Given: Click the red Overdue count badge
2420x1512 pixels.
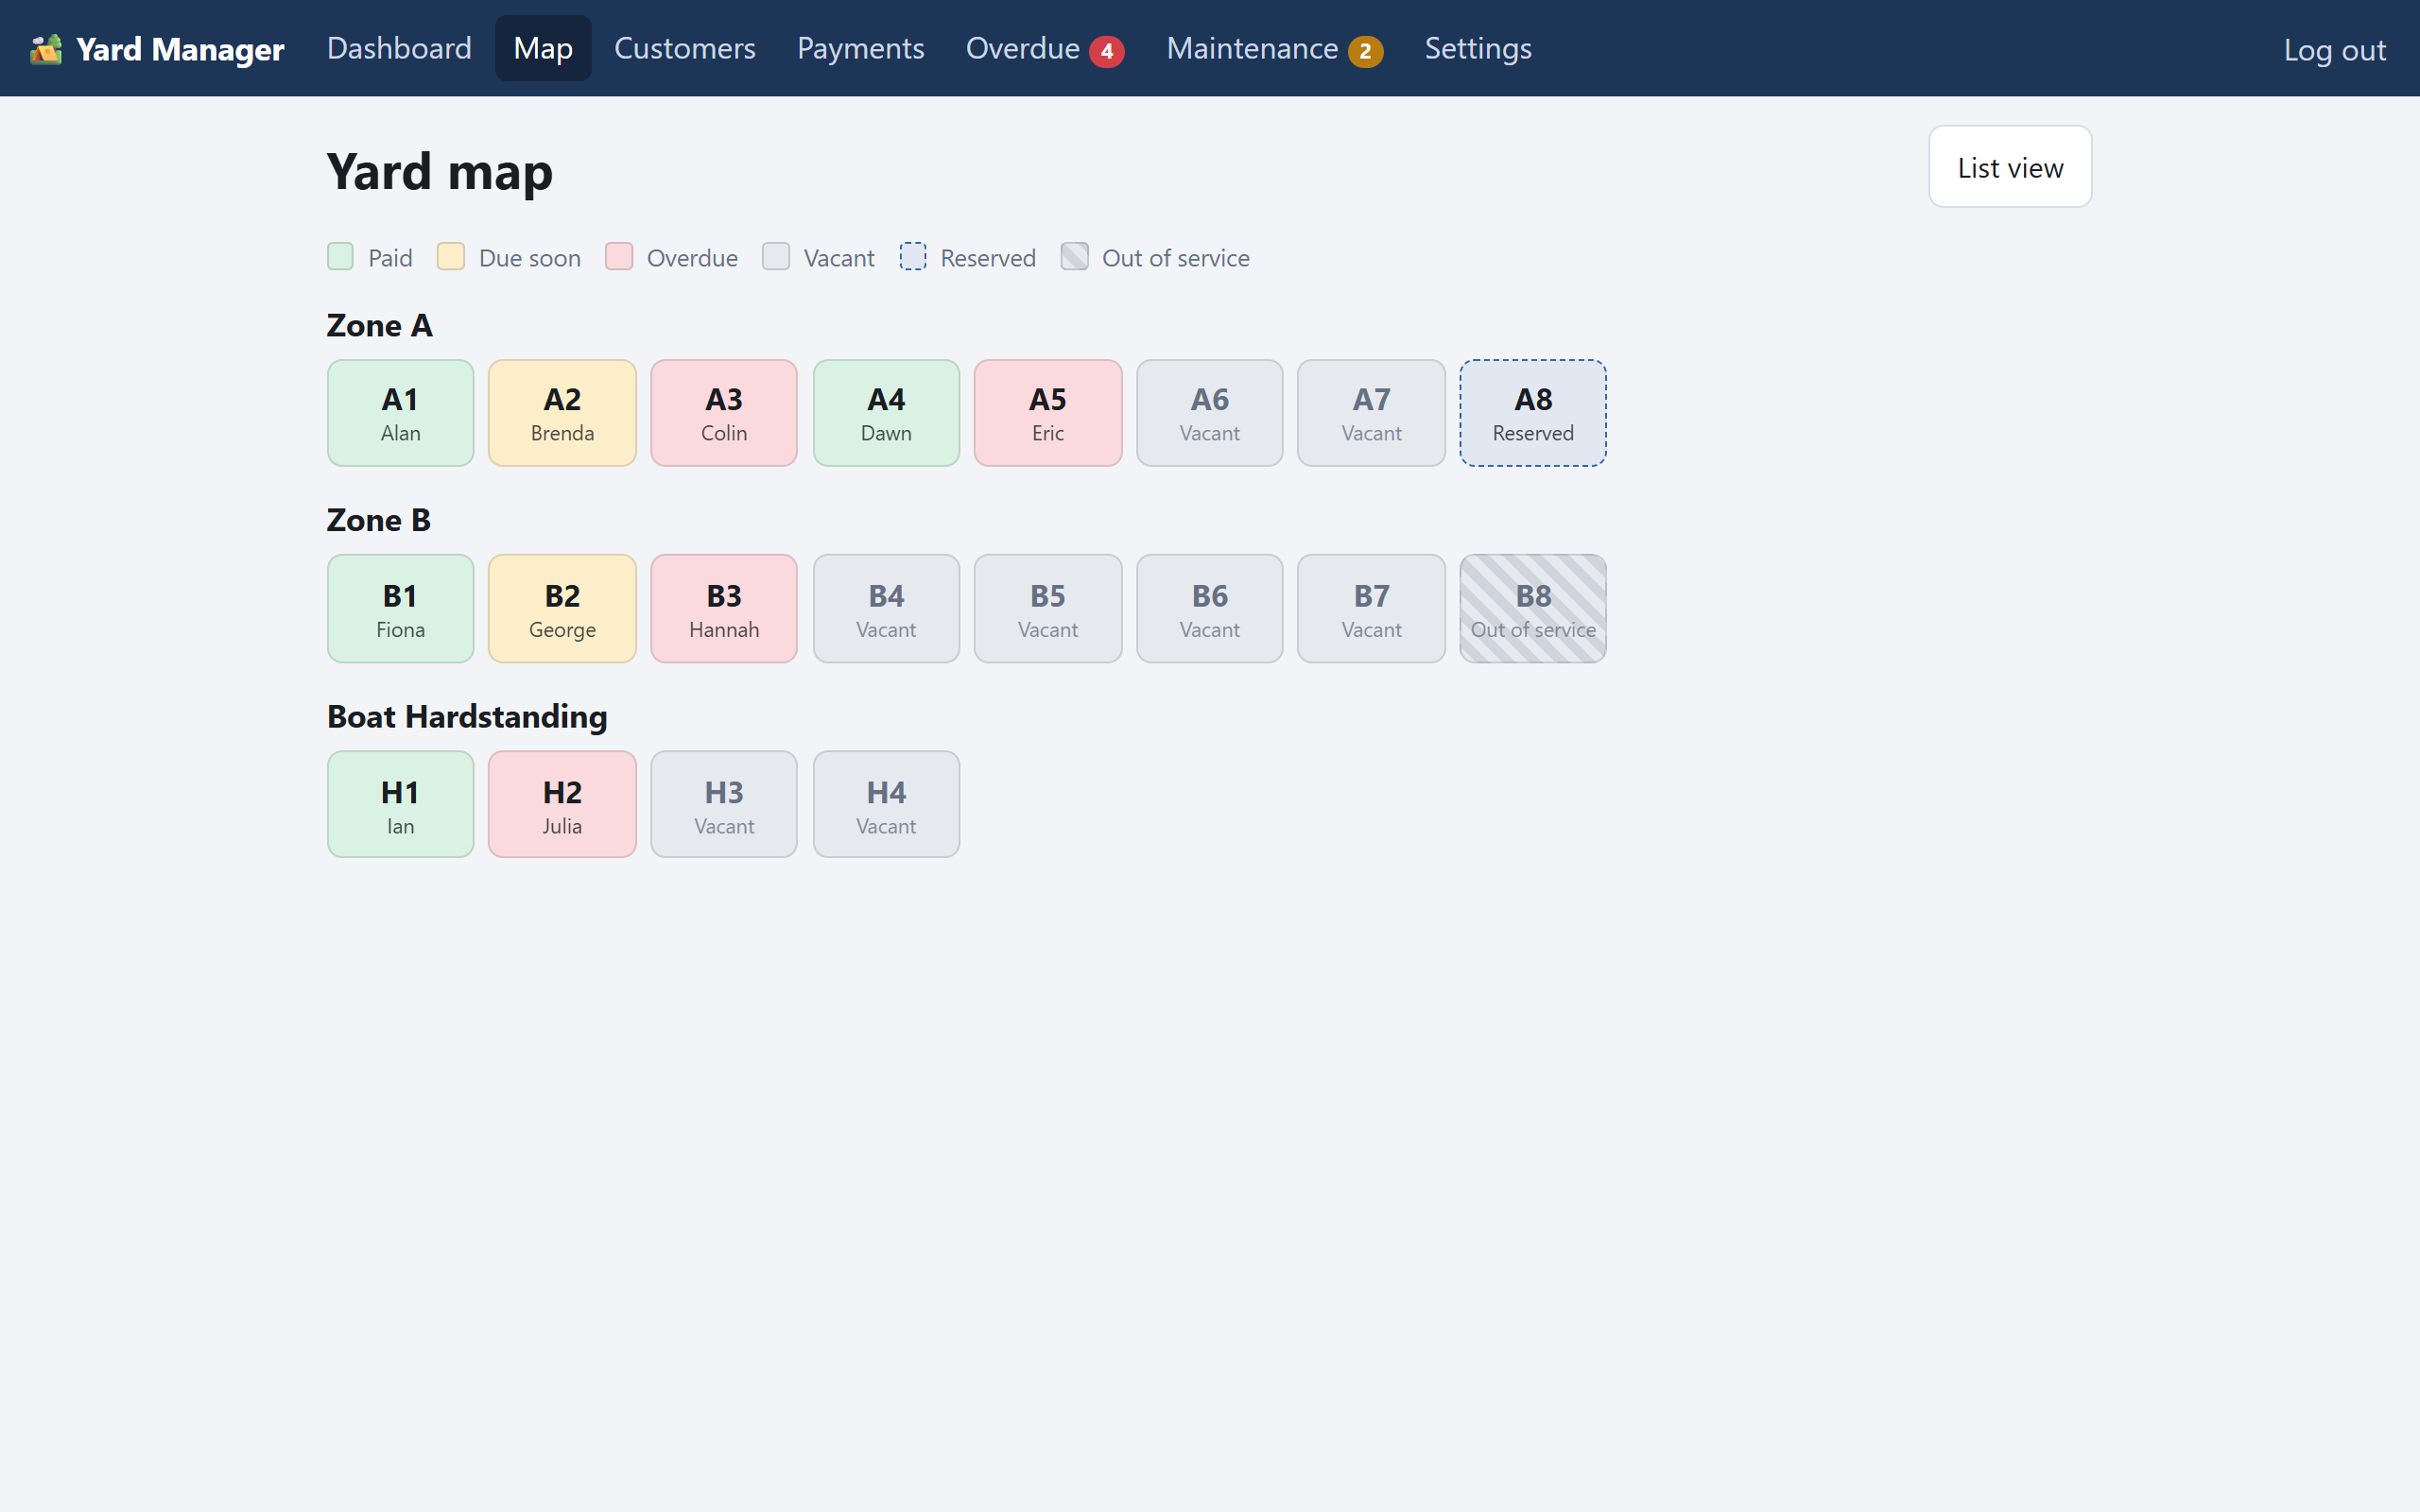Looking at the screenshot, I should [1106, 51].
